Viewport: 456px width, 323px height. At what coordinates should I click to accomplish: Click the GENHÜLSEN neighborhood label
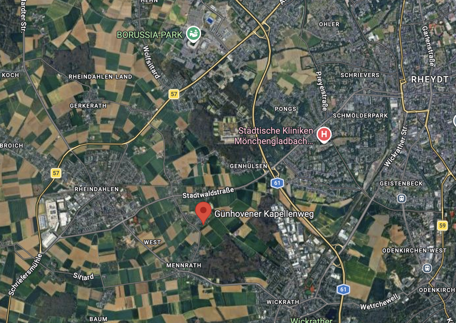tap(249, 166)
